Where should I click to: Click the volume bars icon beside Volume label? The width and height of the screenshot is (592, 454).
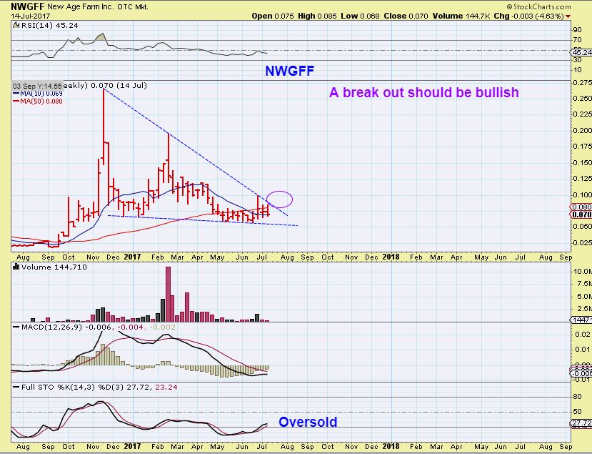coord(16,267)
